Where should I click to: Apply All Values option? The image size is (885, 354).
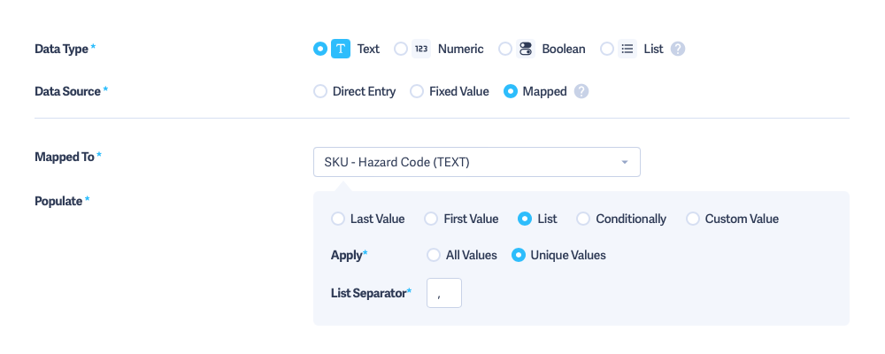tap(434, 255)
